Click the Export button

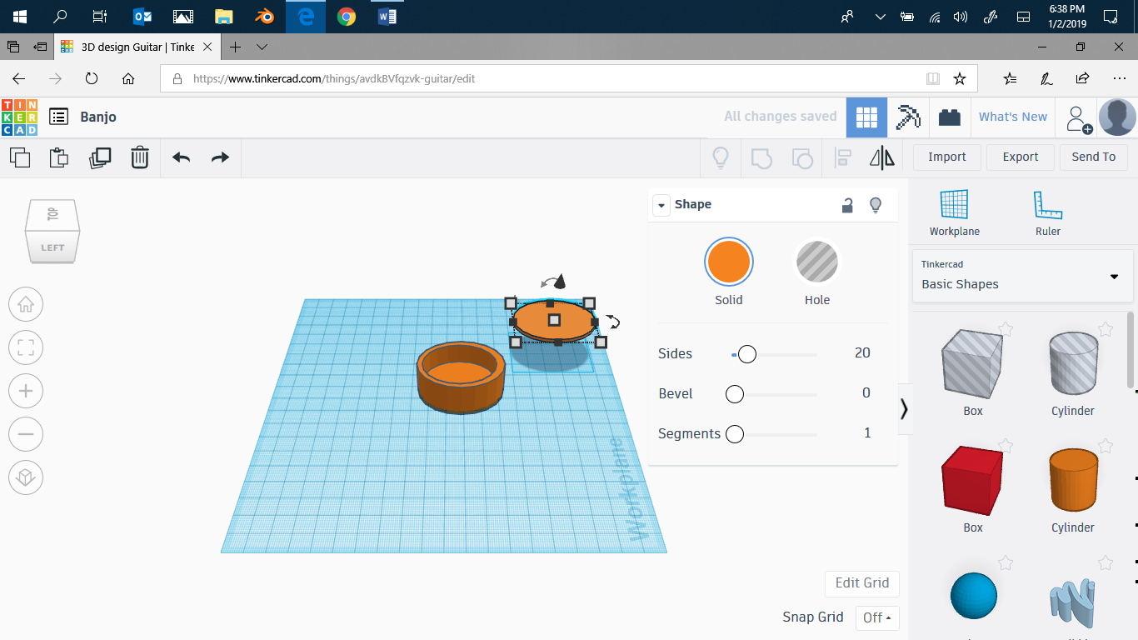(1021, 157)
